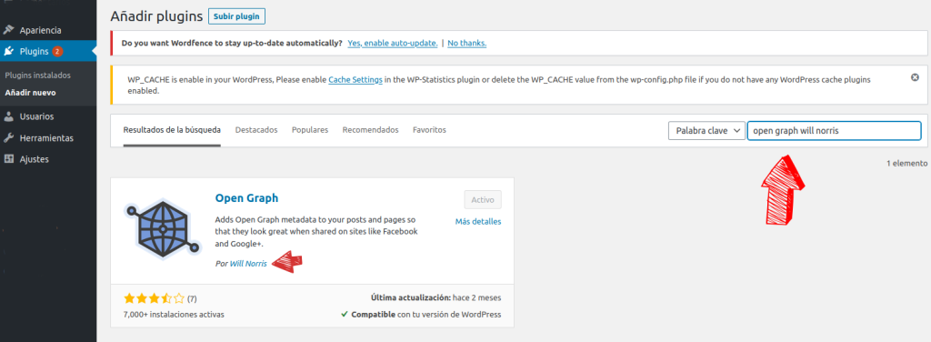Focus the plugin search input field
Image resolution: width=931 pixels, height=342 pixels.
coord(834,131)
